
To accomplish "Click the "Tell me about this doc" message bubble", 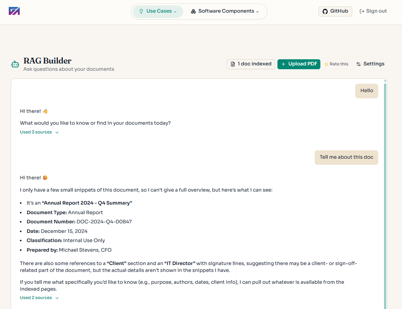I will 346,157.
